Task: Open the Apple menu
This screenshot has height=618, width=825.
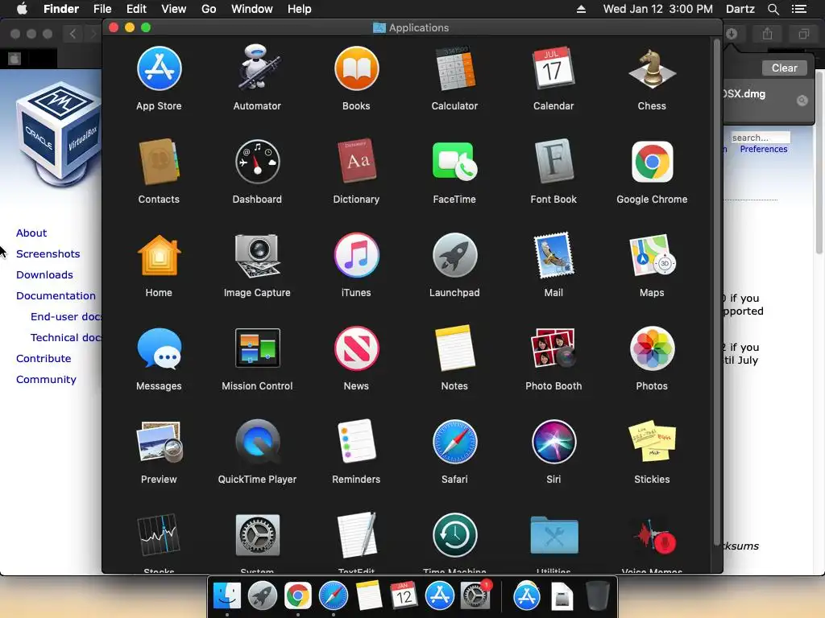Action: pyautogui.click(x=22, y=9)
